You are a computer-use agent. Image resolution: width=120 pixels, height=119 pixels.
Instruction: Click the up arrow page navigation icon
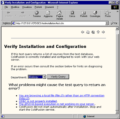click(98, 32)
